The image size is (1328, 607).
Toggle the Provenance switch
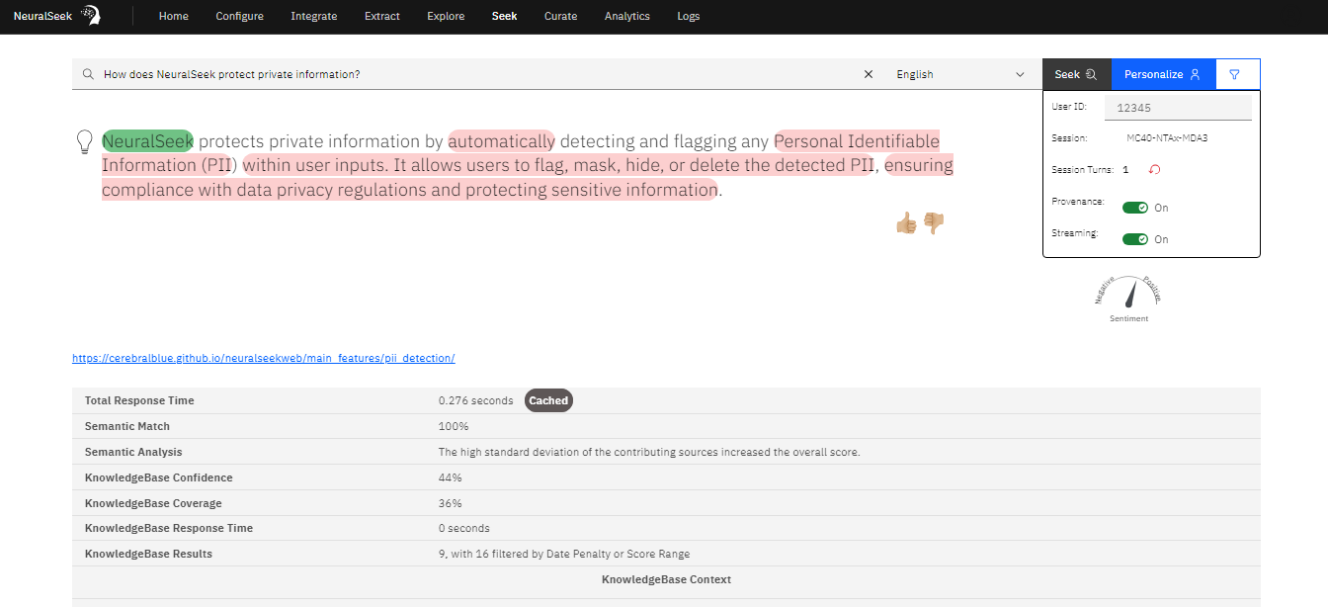pos(1135,208)
